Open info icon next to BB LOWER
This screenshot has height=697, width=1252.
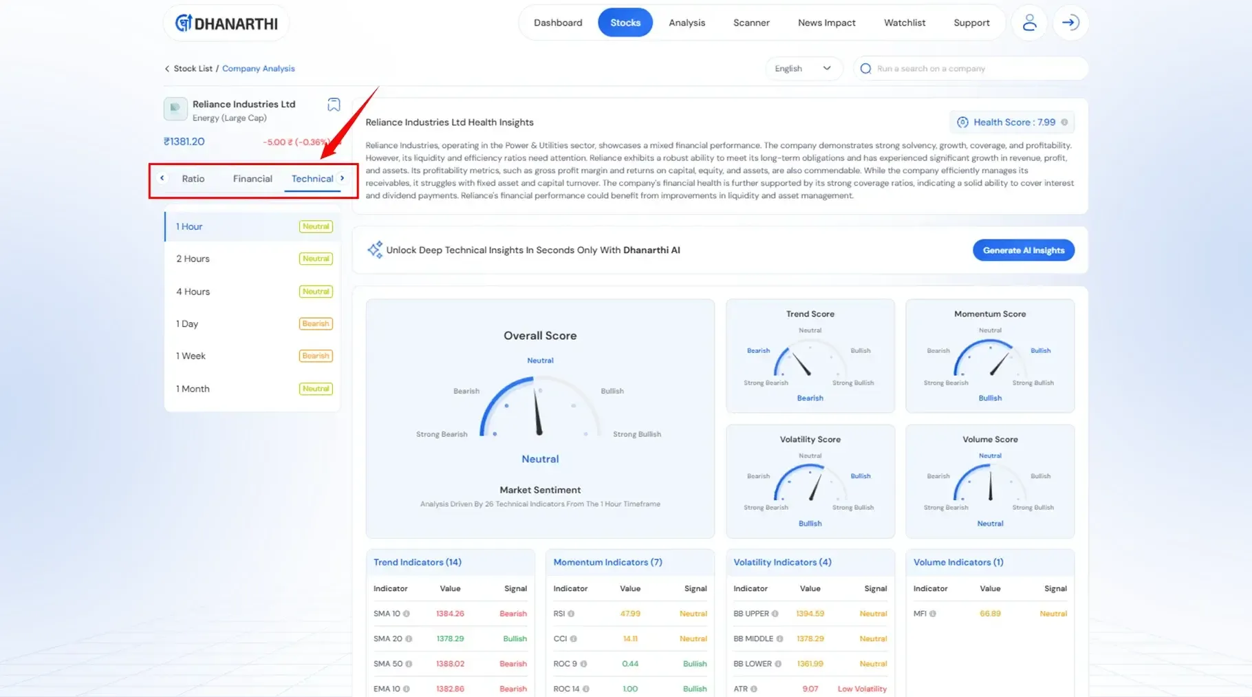(778, 664)
